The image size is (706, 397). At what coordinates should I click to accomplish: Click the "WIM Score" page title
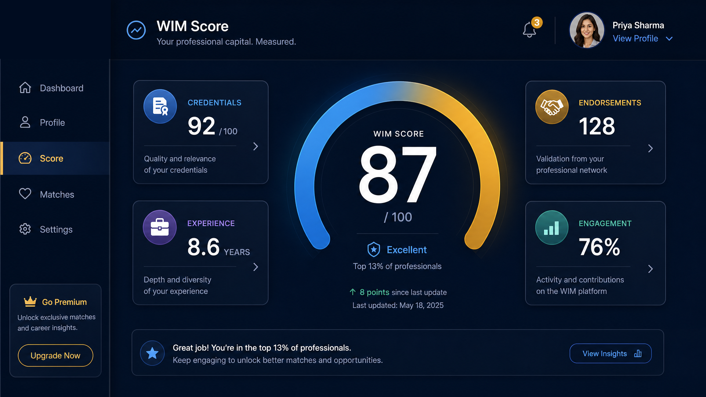tap(192, 26)
